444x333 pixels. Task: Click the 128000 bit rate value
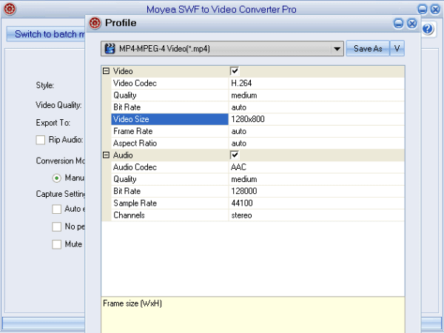click(x=244, y=191)
